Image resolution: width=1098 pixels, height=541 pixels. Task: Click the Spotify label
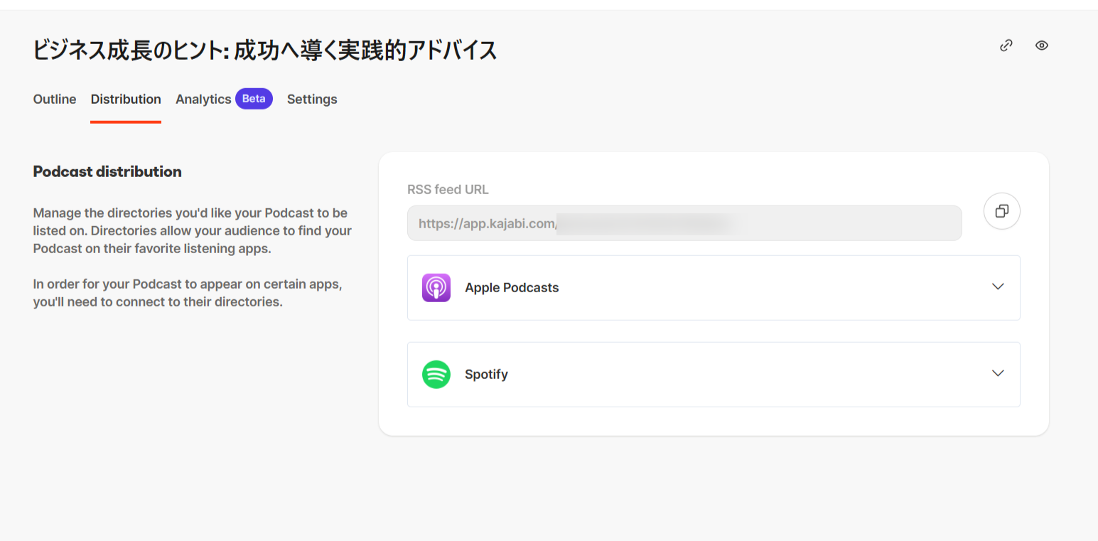[x=486, y=375]
